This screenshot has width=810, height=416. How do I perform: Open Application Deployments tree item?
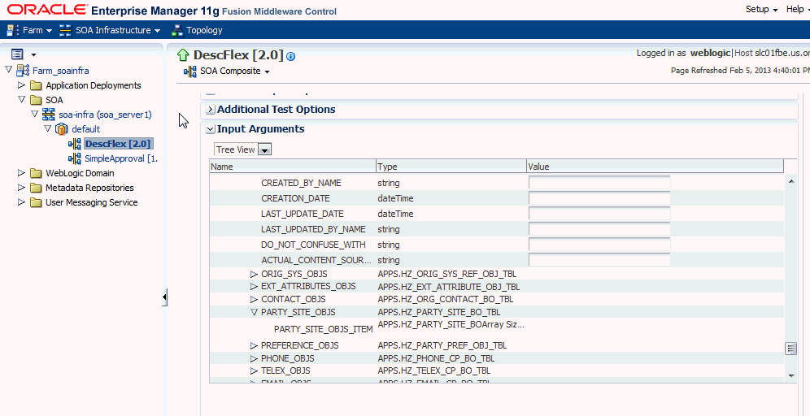(94, 85)
